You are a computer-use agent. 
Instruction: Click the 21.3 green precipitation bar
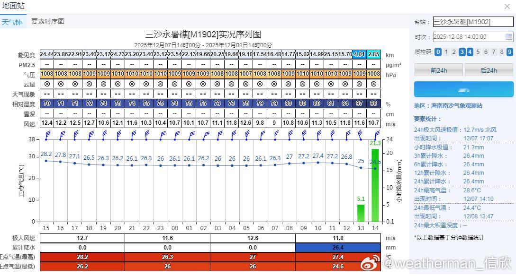pos(375,185)
